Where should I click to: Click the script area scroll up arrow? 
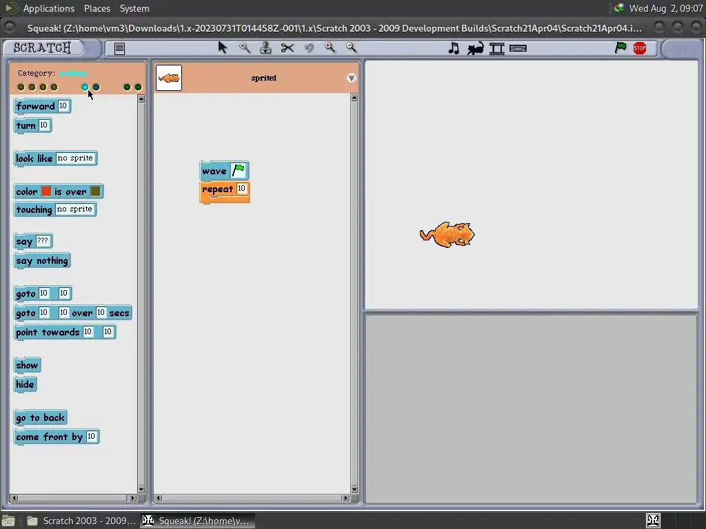(x=354, y=98)
